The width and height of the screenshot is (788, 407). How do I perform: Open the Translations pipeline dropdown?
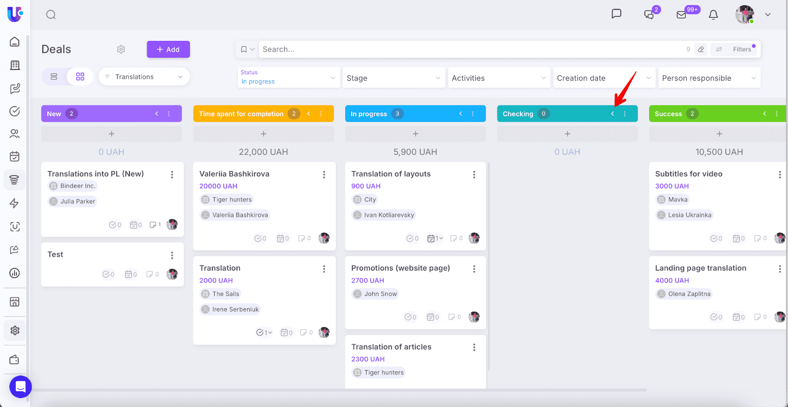pyautogui.click(x=144, y=77)
